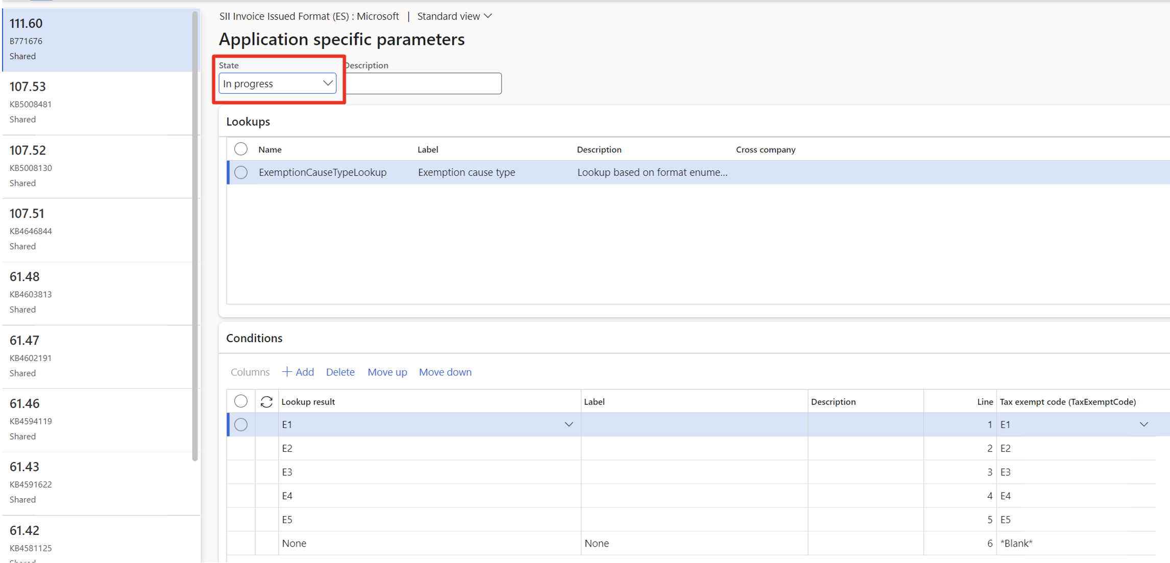
Task: Select the ExemptionCauseTypeLookup row radio
Action: click(241, 172)
